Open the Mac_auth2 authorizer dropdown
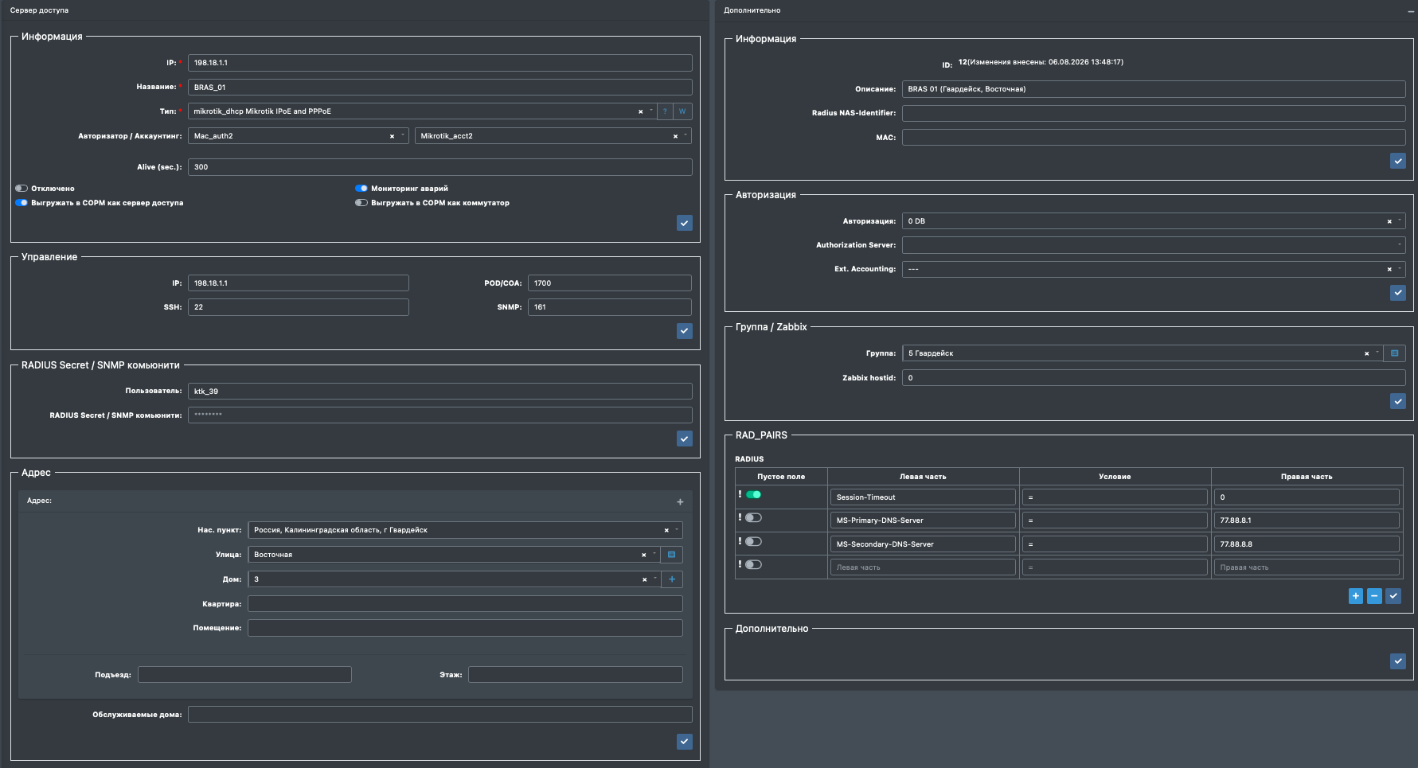 (299, 136)
